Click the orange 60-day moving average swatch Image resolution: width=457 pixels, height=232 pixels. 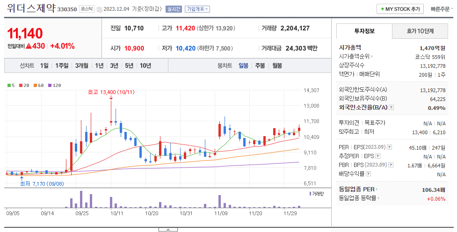coord(35,86)
